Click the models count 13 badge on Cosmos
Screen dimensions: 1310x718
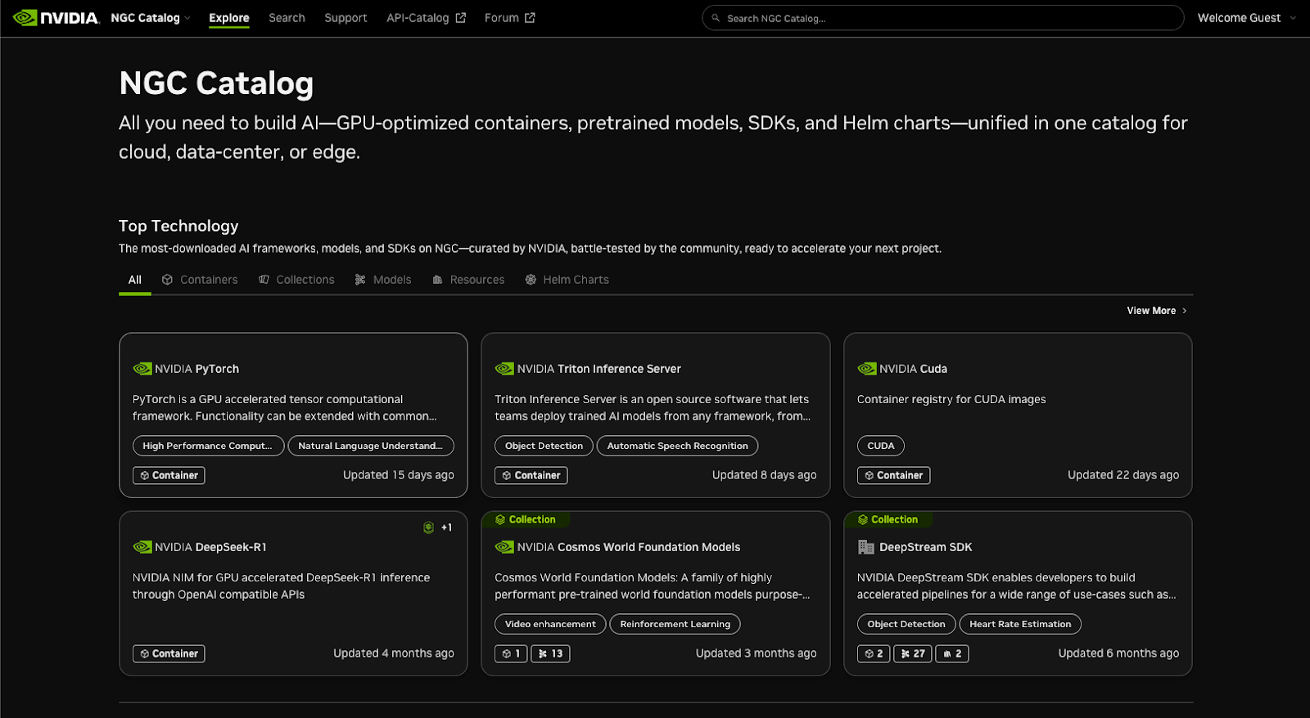550,653
